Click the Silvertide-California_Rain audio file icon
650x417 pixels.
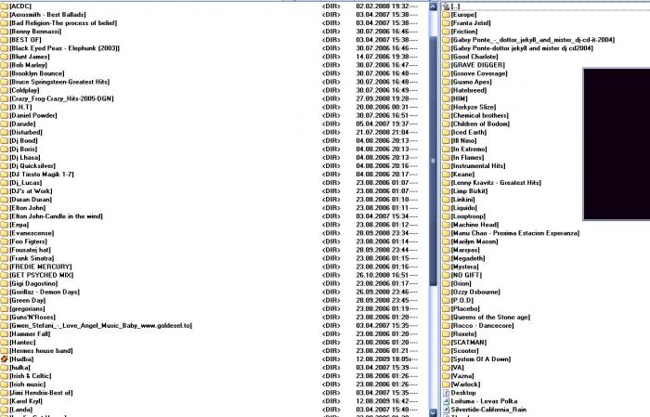coord(444,409)
